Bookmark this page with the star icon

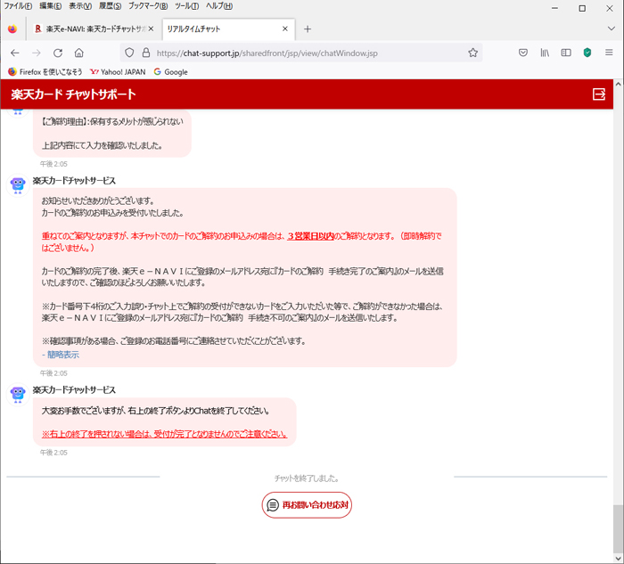(472, 53)
